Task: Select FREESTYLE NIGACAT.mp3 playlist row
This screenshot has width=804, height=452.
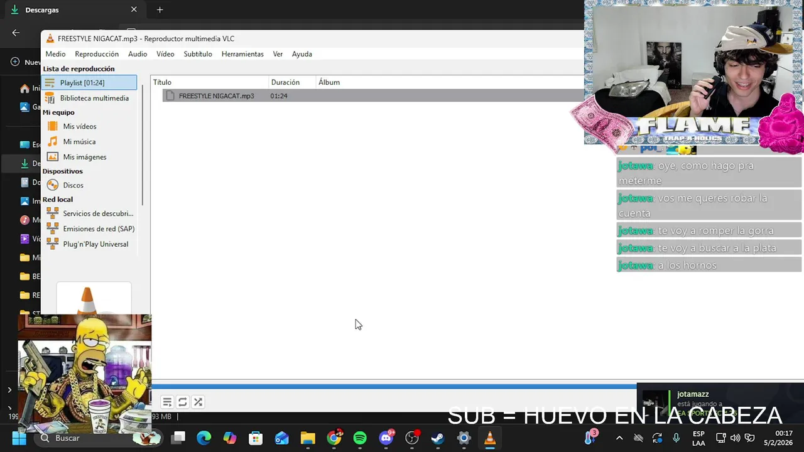Action: click(373, 95)
